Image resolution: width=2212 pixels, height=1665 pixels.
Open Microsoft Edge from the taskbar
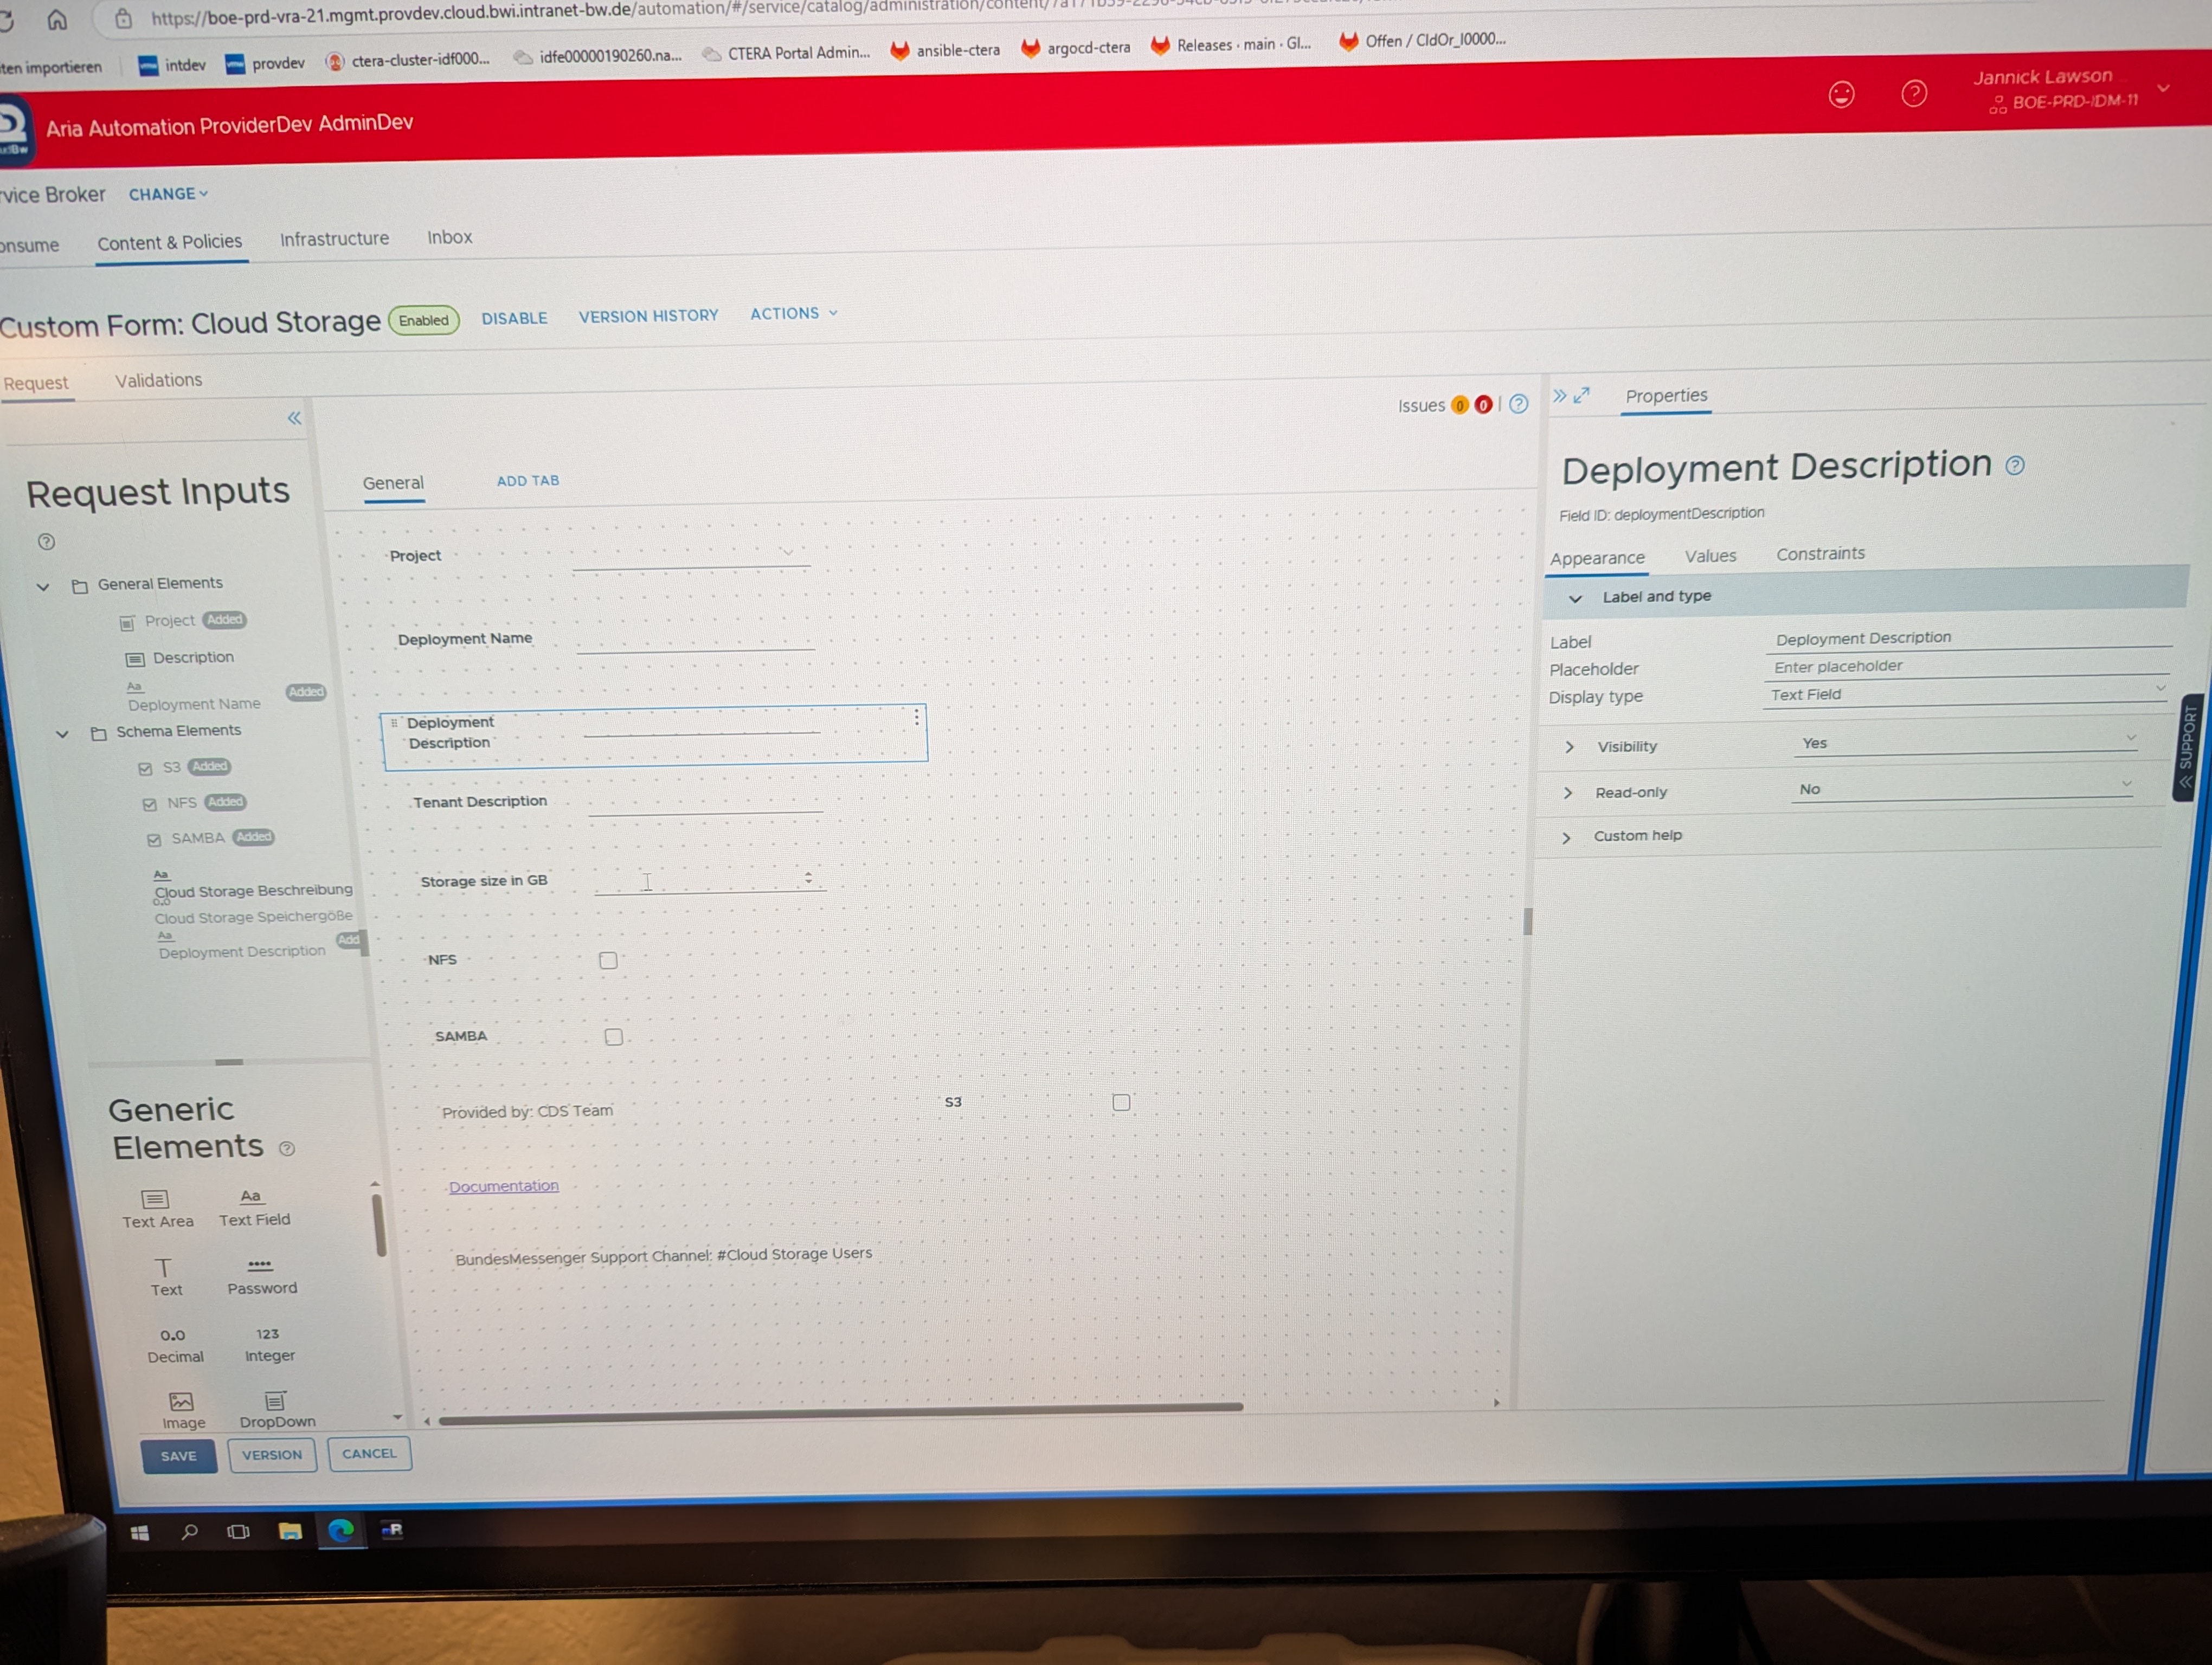[341, 1530]
